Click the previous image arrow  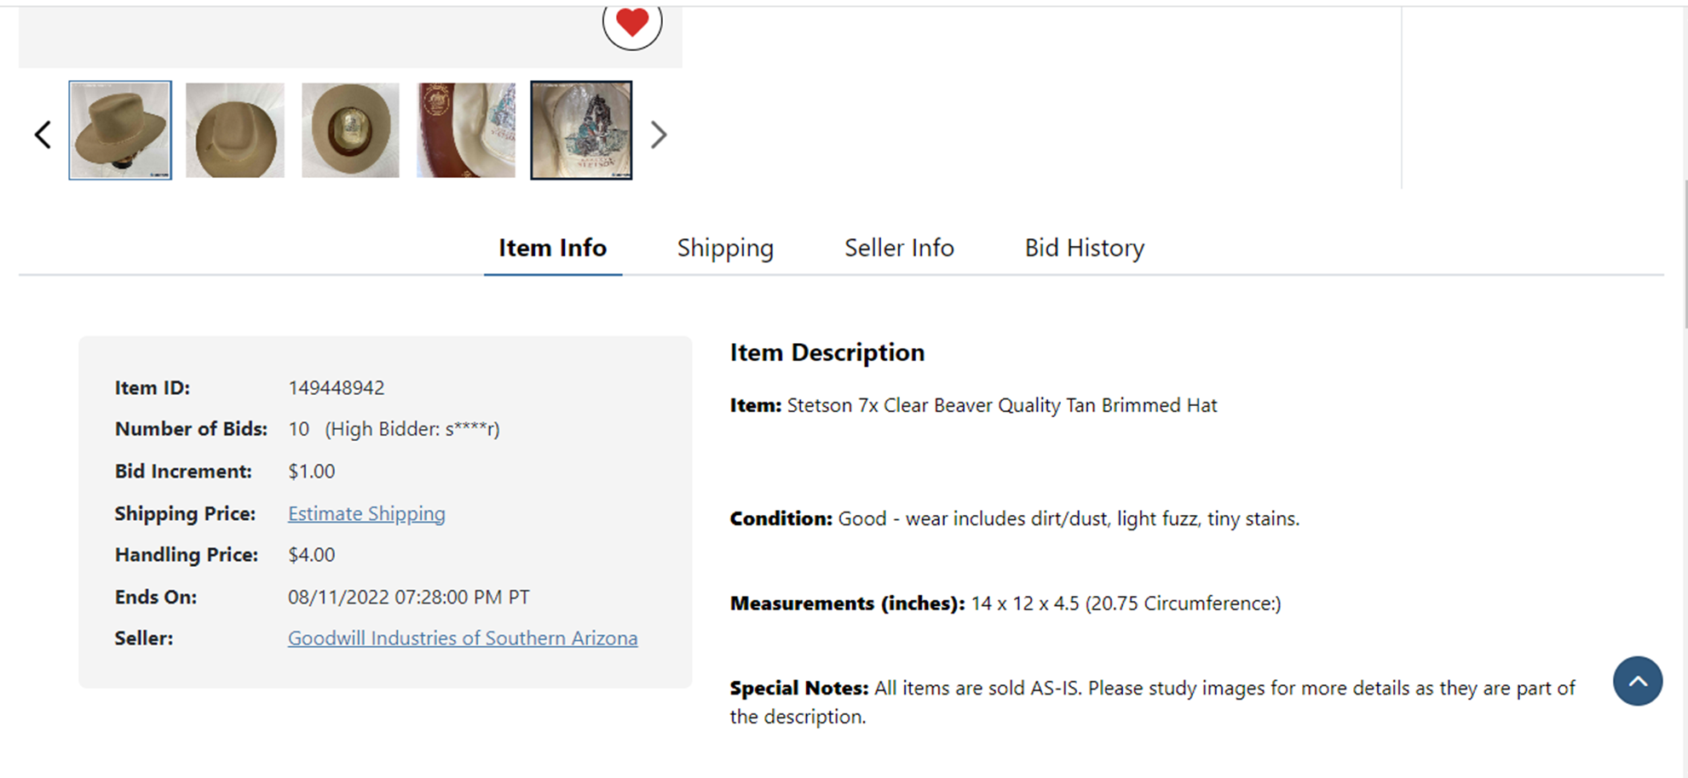pyautogui.click(x=43, y=134)
